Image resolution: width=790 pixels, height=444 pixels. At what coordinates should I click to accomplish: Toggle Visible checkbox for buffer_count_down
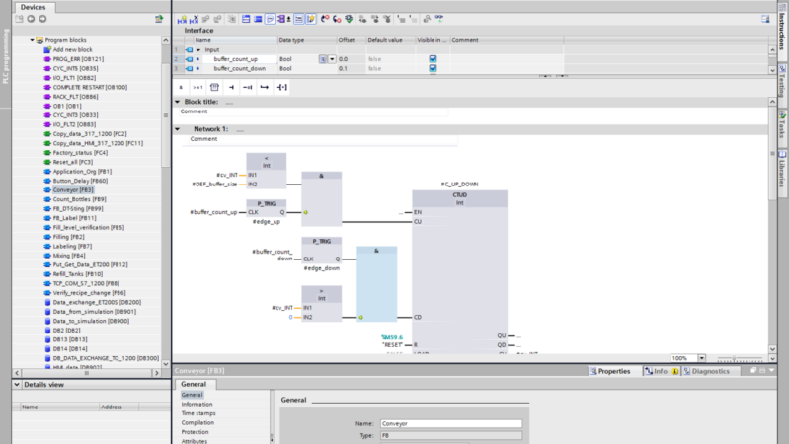[x=432, y=69]
